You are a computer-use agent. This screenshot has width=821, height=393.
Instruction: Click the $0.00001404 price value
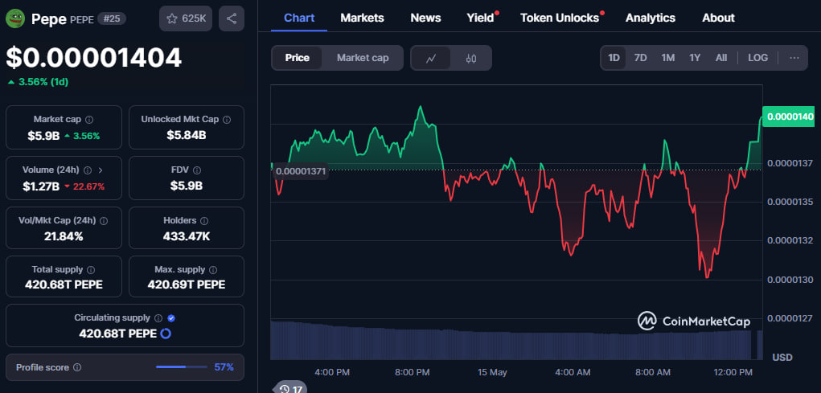94,58
